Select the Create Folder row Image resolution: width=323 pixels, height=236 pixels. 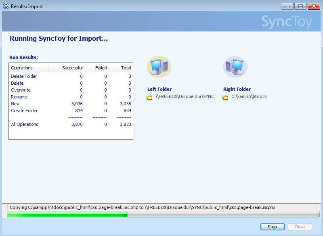click(x=24, y=111)
